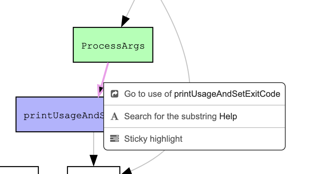
Task: Click the gray edge beneath the blue node
Action: (94, 143)
